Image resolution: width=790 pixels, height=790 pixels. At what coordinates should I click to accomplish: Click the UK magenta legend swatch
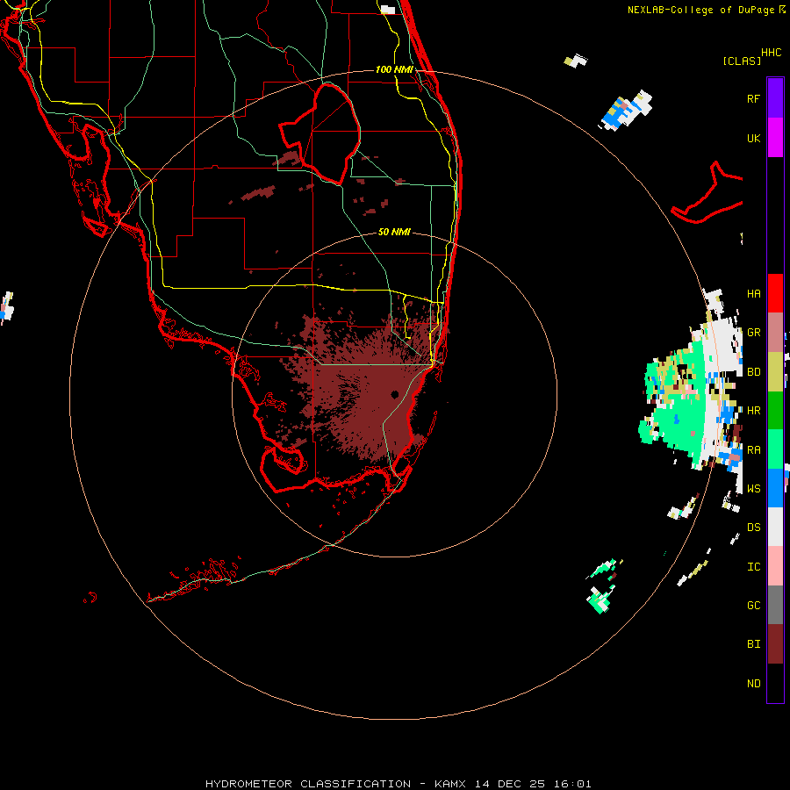[775, 138]
